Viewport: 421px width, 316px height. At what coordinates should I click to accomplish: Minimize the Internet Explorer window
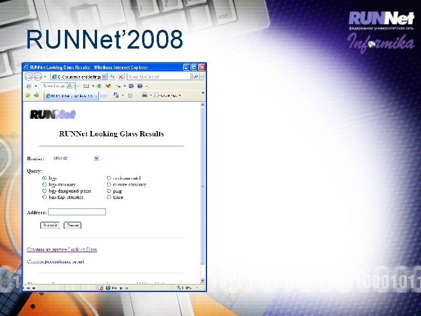(187, 67)
